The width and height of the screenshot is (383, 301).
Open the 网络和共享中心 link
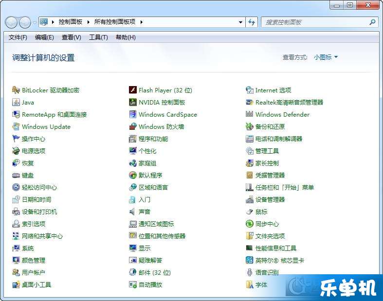[x=42, y=236]
